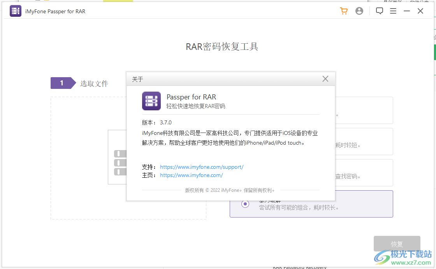
Task: Click the RAR密码恢复工具 heading
Action: [222, 46]
